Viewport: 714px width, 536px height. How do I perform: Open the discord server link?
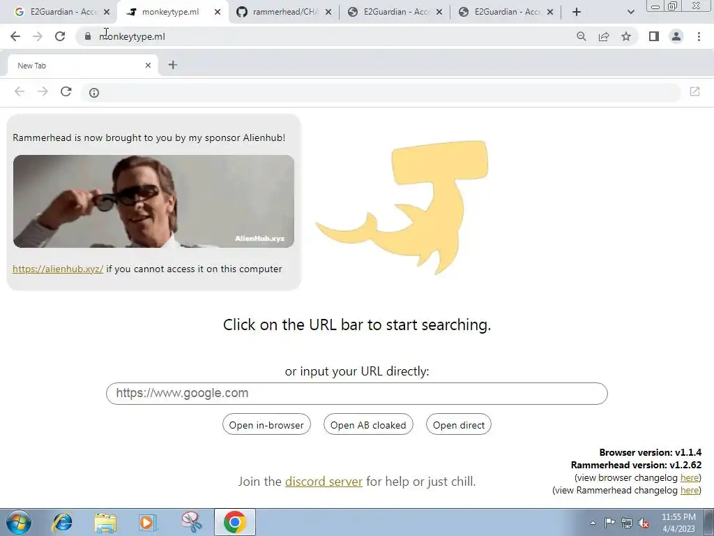[x=324, y=482]
